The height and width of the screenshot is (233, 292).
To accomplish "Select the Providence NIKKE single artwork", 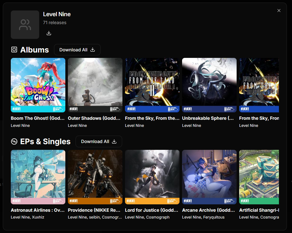I will (95, 177).
